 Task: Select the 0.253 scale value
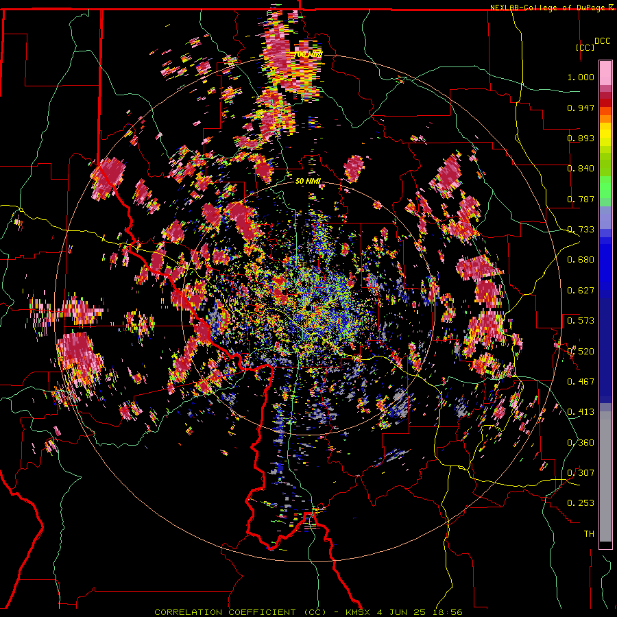point(581,503)
